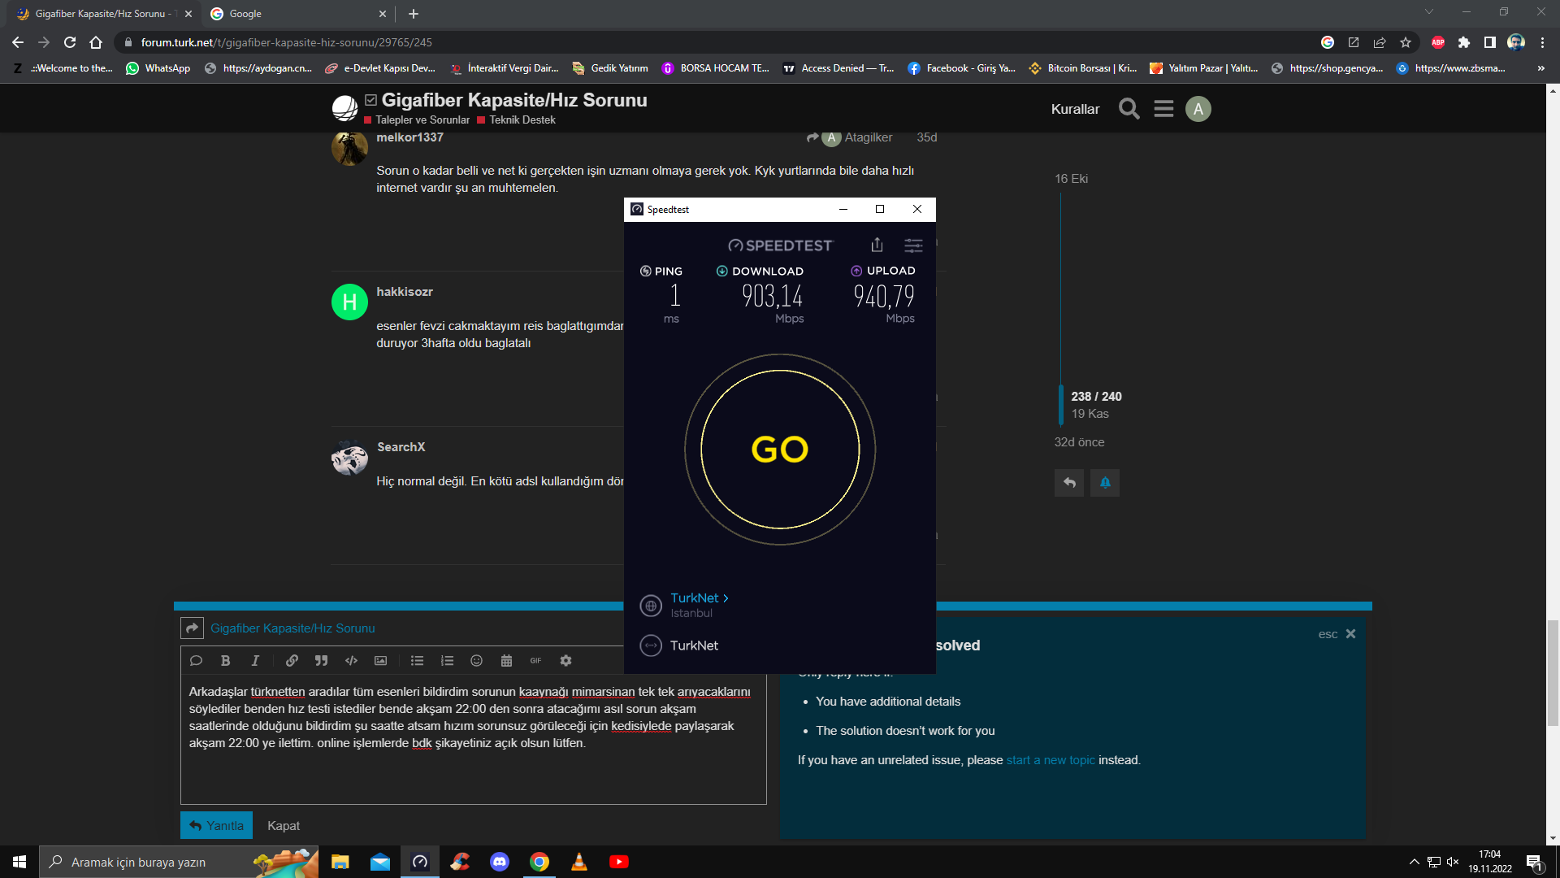
Task: Follow the 'start a new topic' link
Action: pos(1051,760)
